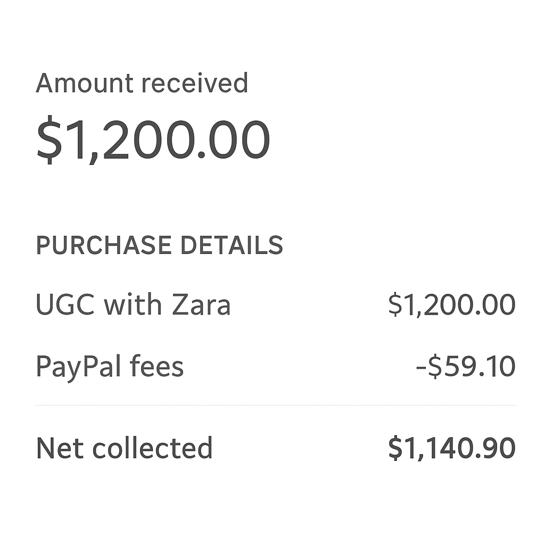Click the dollar sign of the large amount
Image resolution: width=545 pixels, height=545 pixels.
click(x=46, y=139)
